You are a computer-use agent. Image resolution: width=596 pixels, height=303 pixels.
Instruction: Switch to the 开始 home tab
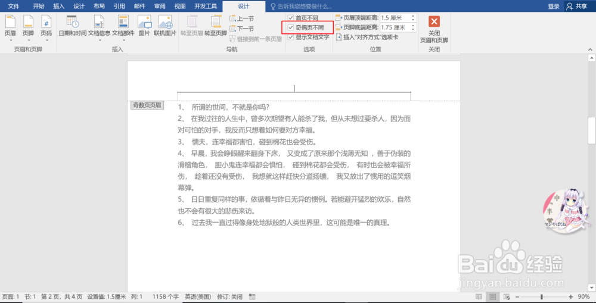(38, 6)
